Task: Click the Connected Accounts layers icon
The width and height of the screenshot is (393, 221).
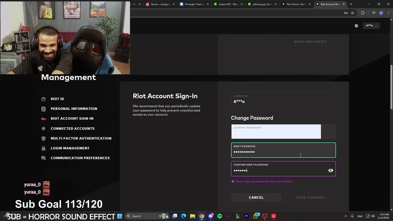Action: click(x=44, y=129)
